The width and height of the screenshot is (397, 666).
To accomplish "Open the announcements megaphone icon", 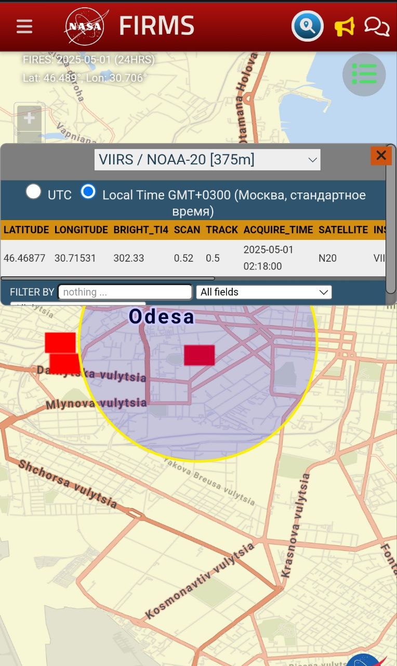I will (345, 26).
